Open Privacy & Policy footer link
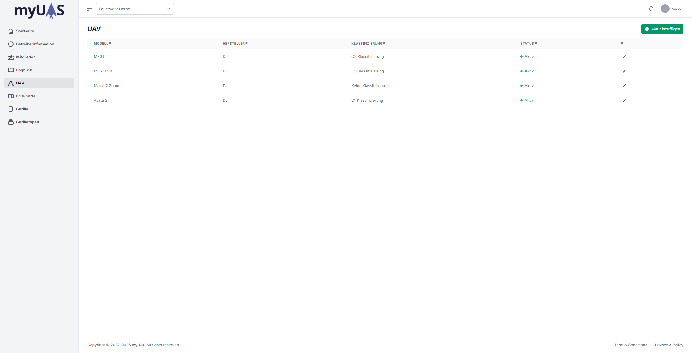This screenshot has width=692, height=353. 669,345
